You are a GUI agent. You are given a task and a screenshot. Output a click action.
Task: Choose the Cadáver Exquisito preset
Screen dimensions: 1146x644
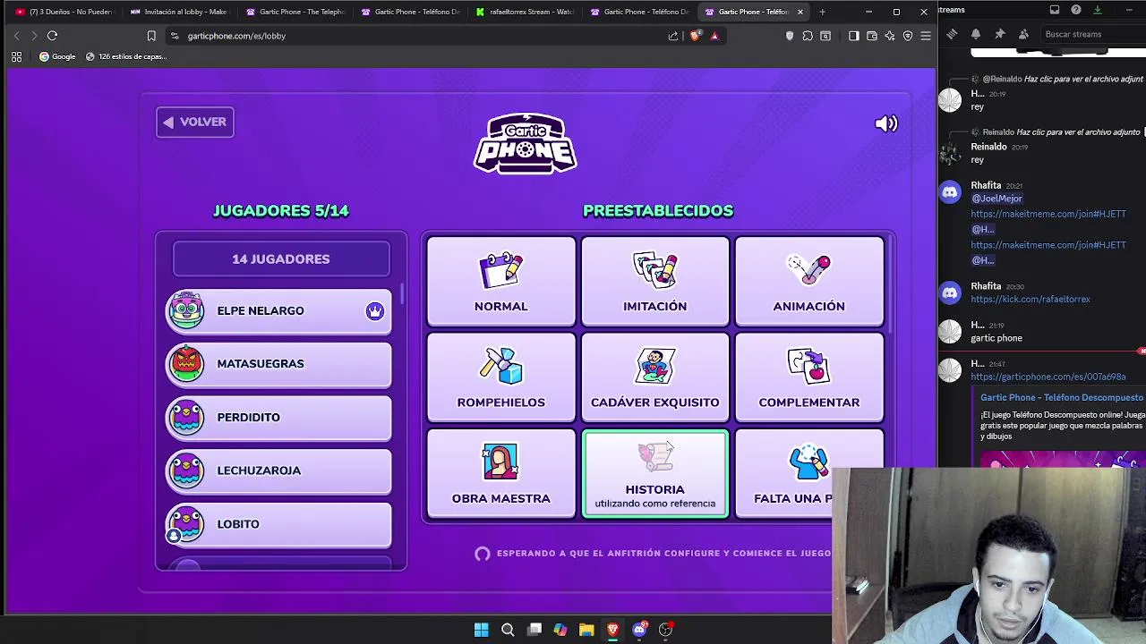click(654, 377)
